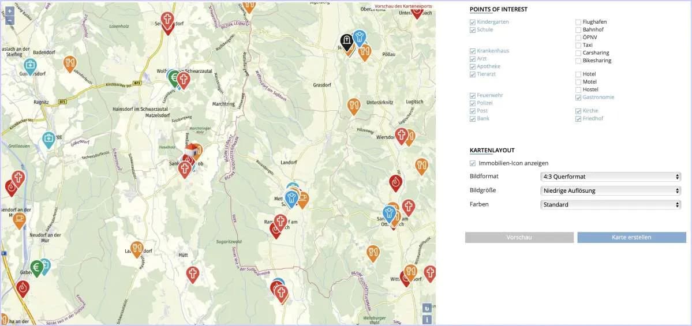Toggle Immobilien-Icon anzeigen checkbox

point(473,163)
